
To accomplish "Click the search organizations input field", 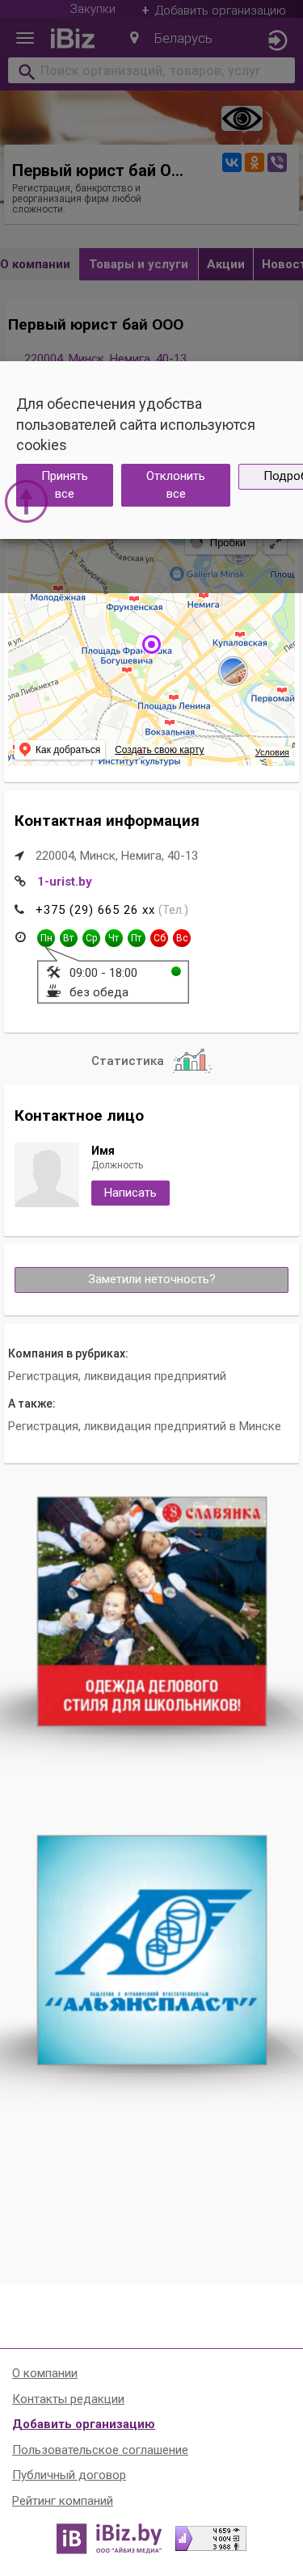I will tap(152, 71).
